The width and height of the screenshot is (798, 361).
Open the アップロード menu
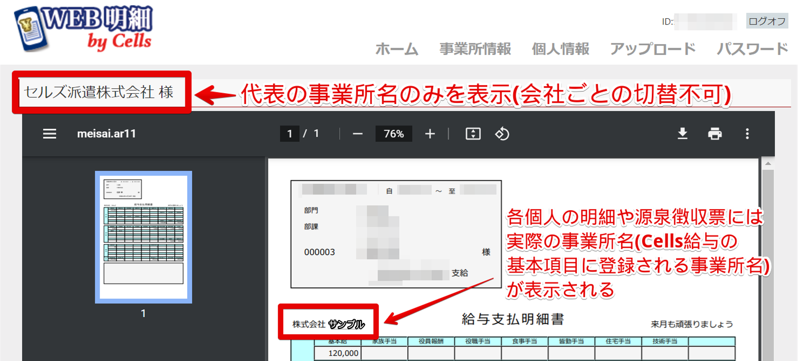pos(653,49)
